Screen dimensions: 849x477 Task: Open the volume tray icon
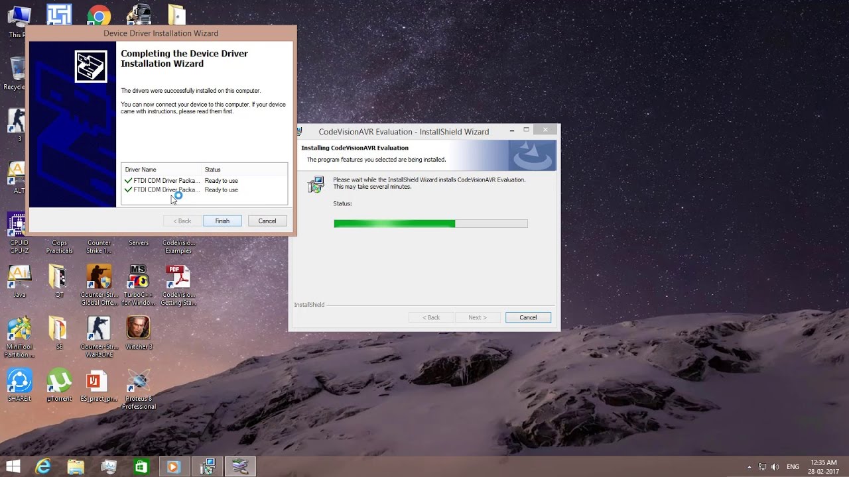coord(775,467)
